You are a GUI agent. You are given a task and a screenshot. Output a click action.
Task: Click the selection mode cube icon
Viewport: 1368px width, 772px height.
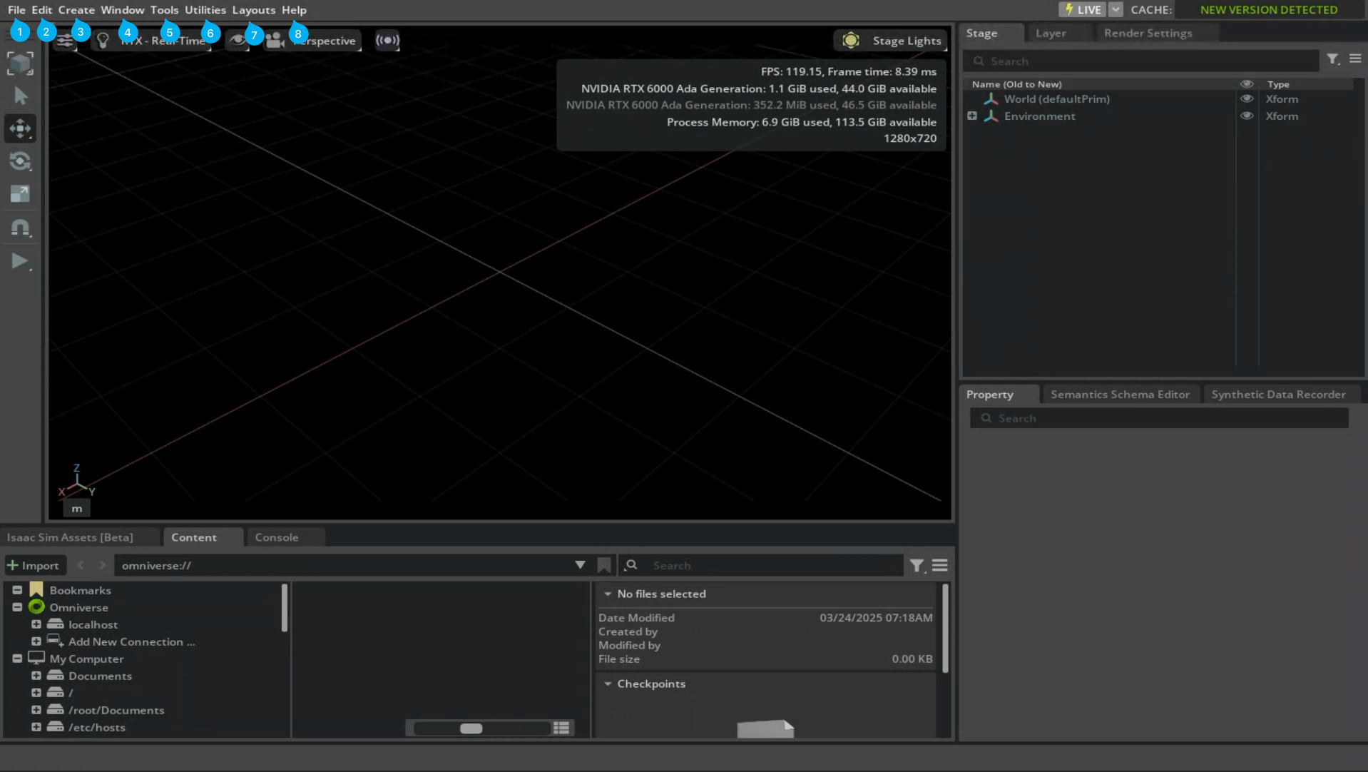[20, 63]
